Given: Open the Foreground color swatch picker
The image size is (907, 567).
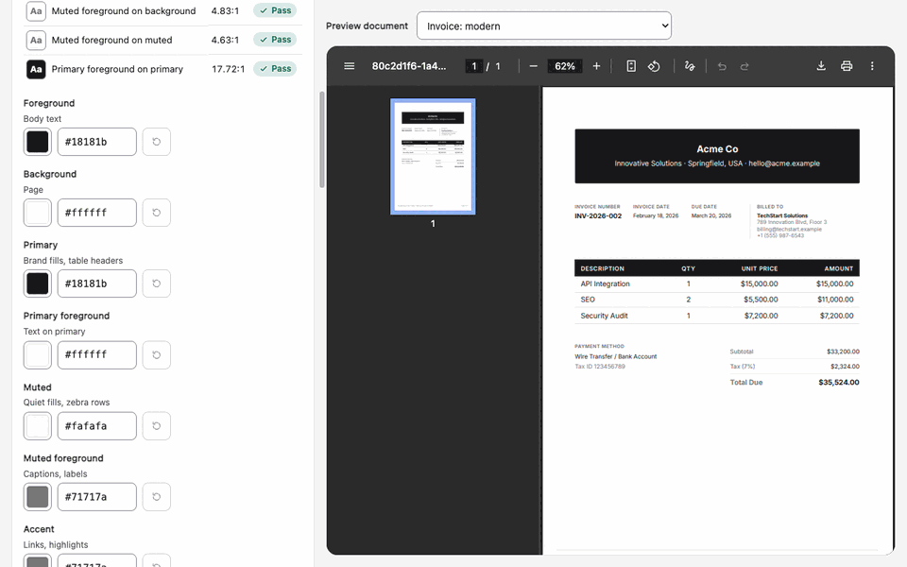Looking at the screenshot, I should (38, 142).
